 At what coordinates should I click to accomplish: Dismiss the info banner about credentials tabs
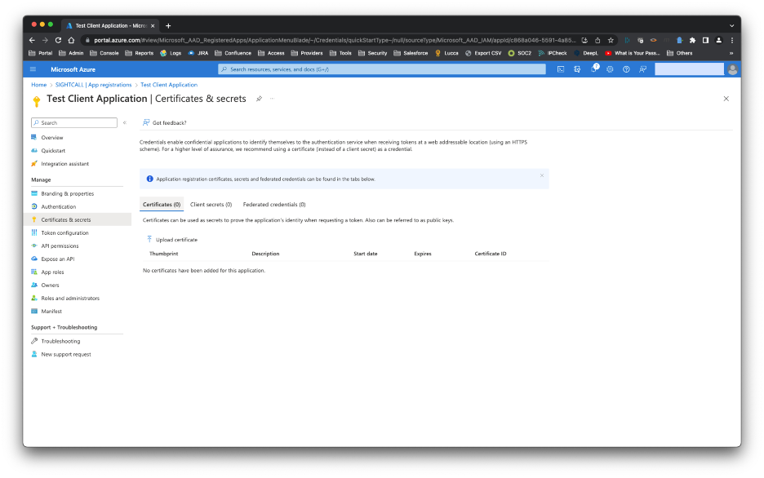click(542, 175)
